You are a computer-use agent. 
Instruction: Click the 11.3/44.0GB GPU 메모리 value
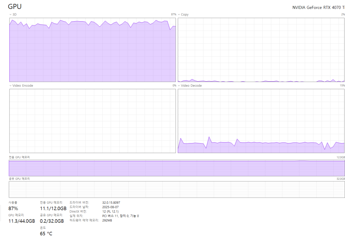(22, 221)
